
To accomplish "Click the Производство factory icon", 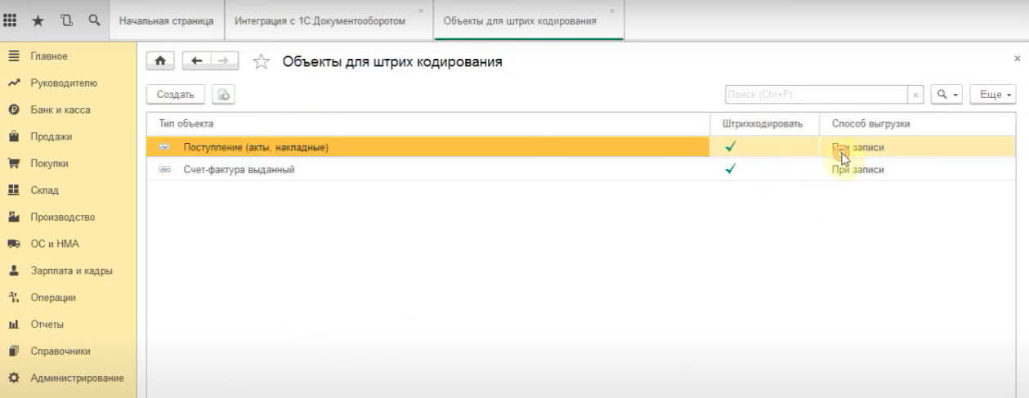I will [13, 217].
